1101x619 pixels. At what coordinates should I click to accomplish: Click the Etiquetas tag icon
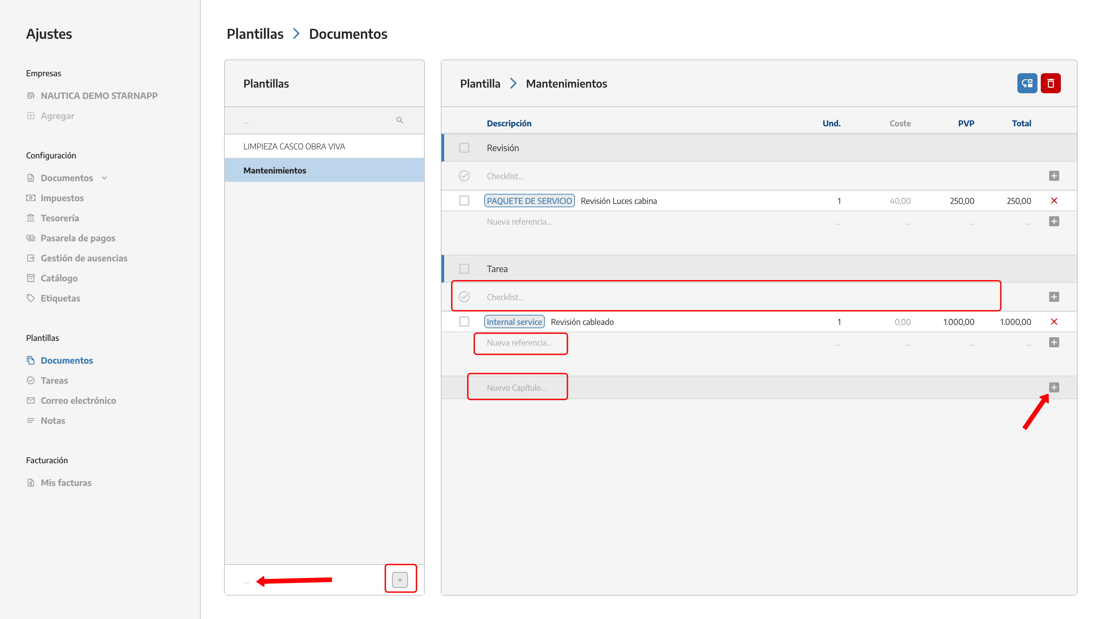click(x=31, y=298)
